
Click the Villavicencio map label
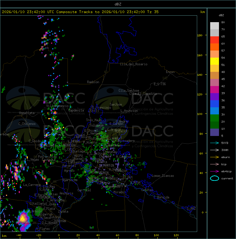pyautogui.click(x=57, y=106)
